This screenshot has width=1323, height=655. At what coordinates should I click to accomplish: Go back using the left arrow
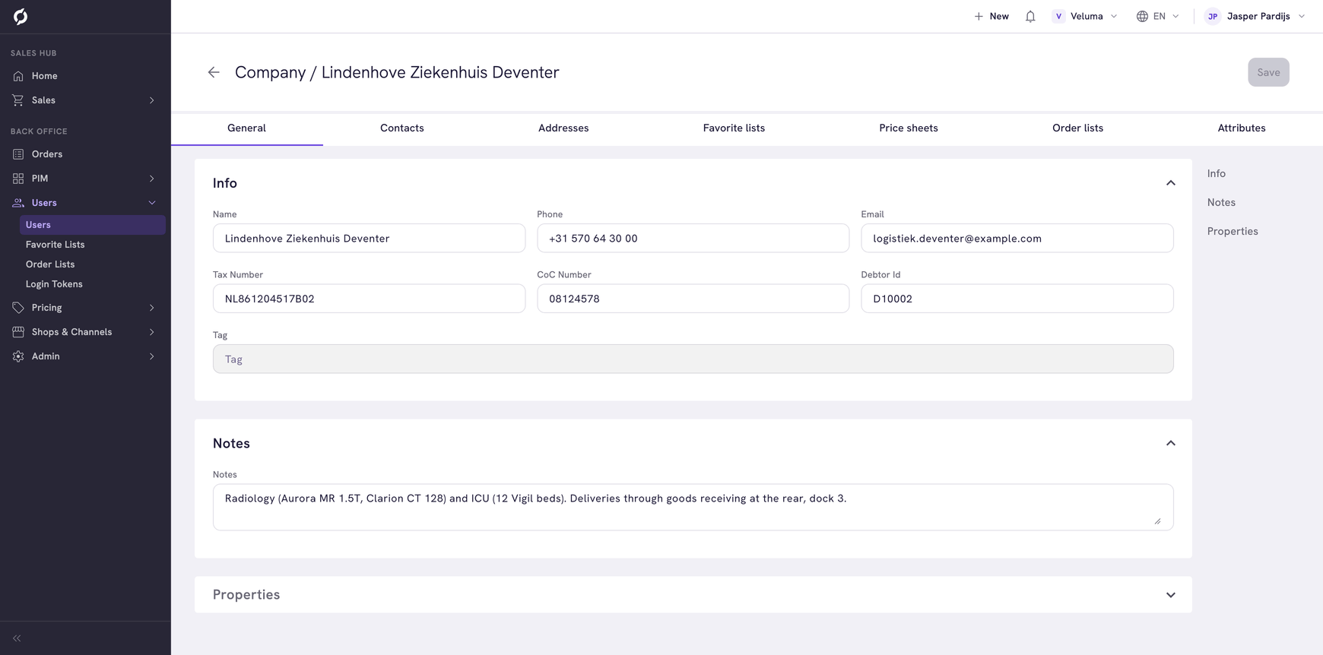[x=214, y=72]
